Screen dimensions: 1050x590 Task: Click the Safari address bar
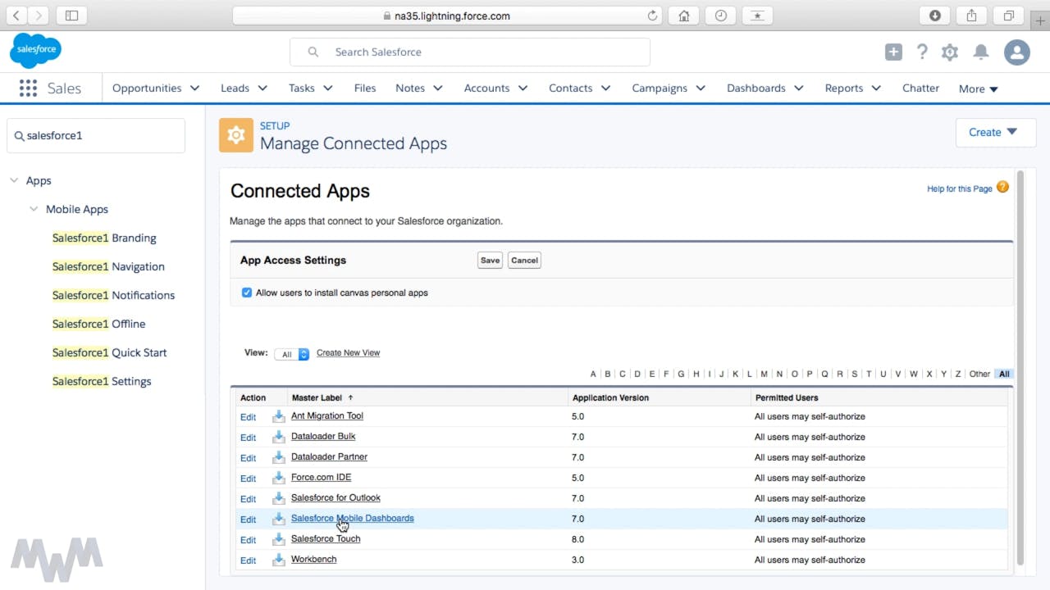pyautogui.click(x=447, y=16)
